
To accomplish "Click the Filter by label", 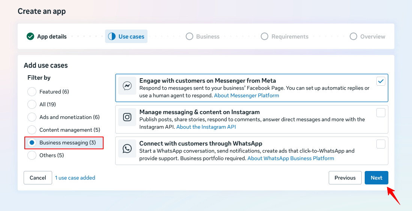I will click(x=39, y=77).
